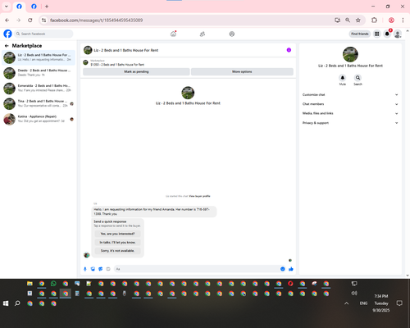Send a thumbs-up like
Screen dimensions: 410x328
point(291,269)
